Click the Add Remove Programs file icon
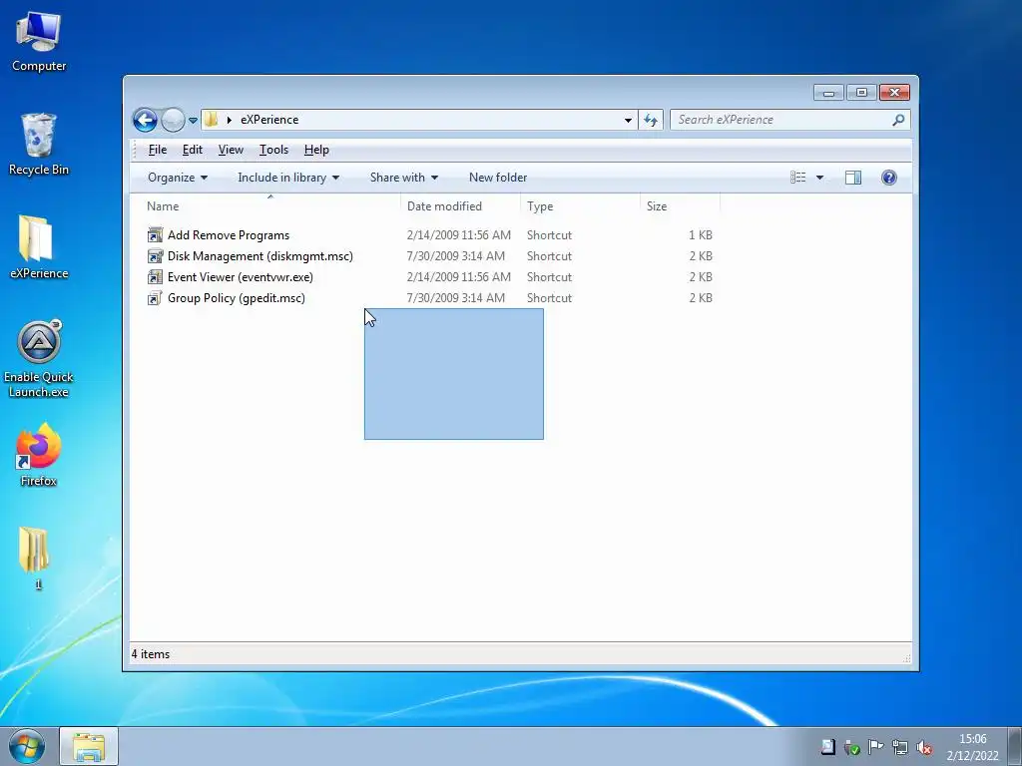1022x766 pixels. click(x=155, y=235)
